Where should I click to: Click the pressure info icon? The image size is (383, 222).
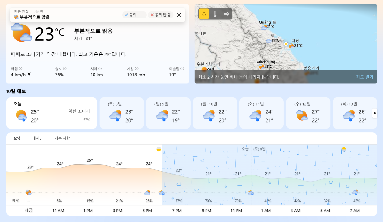click(x=137, y=68)
